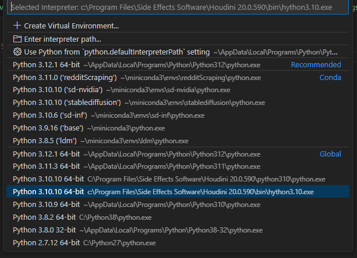Choose the stablediffusion conda environment
Viewport: 357px width, 258px height.
pyautogui.click(x=178, y=103)
